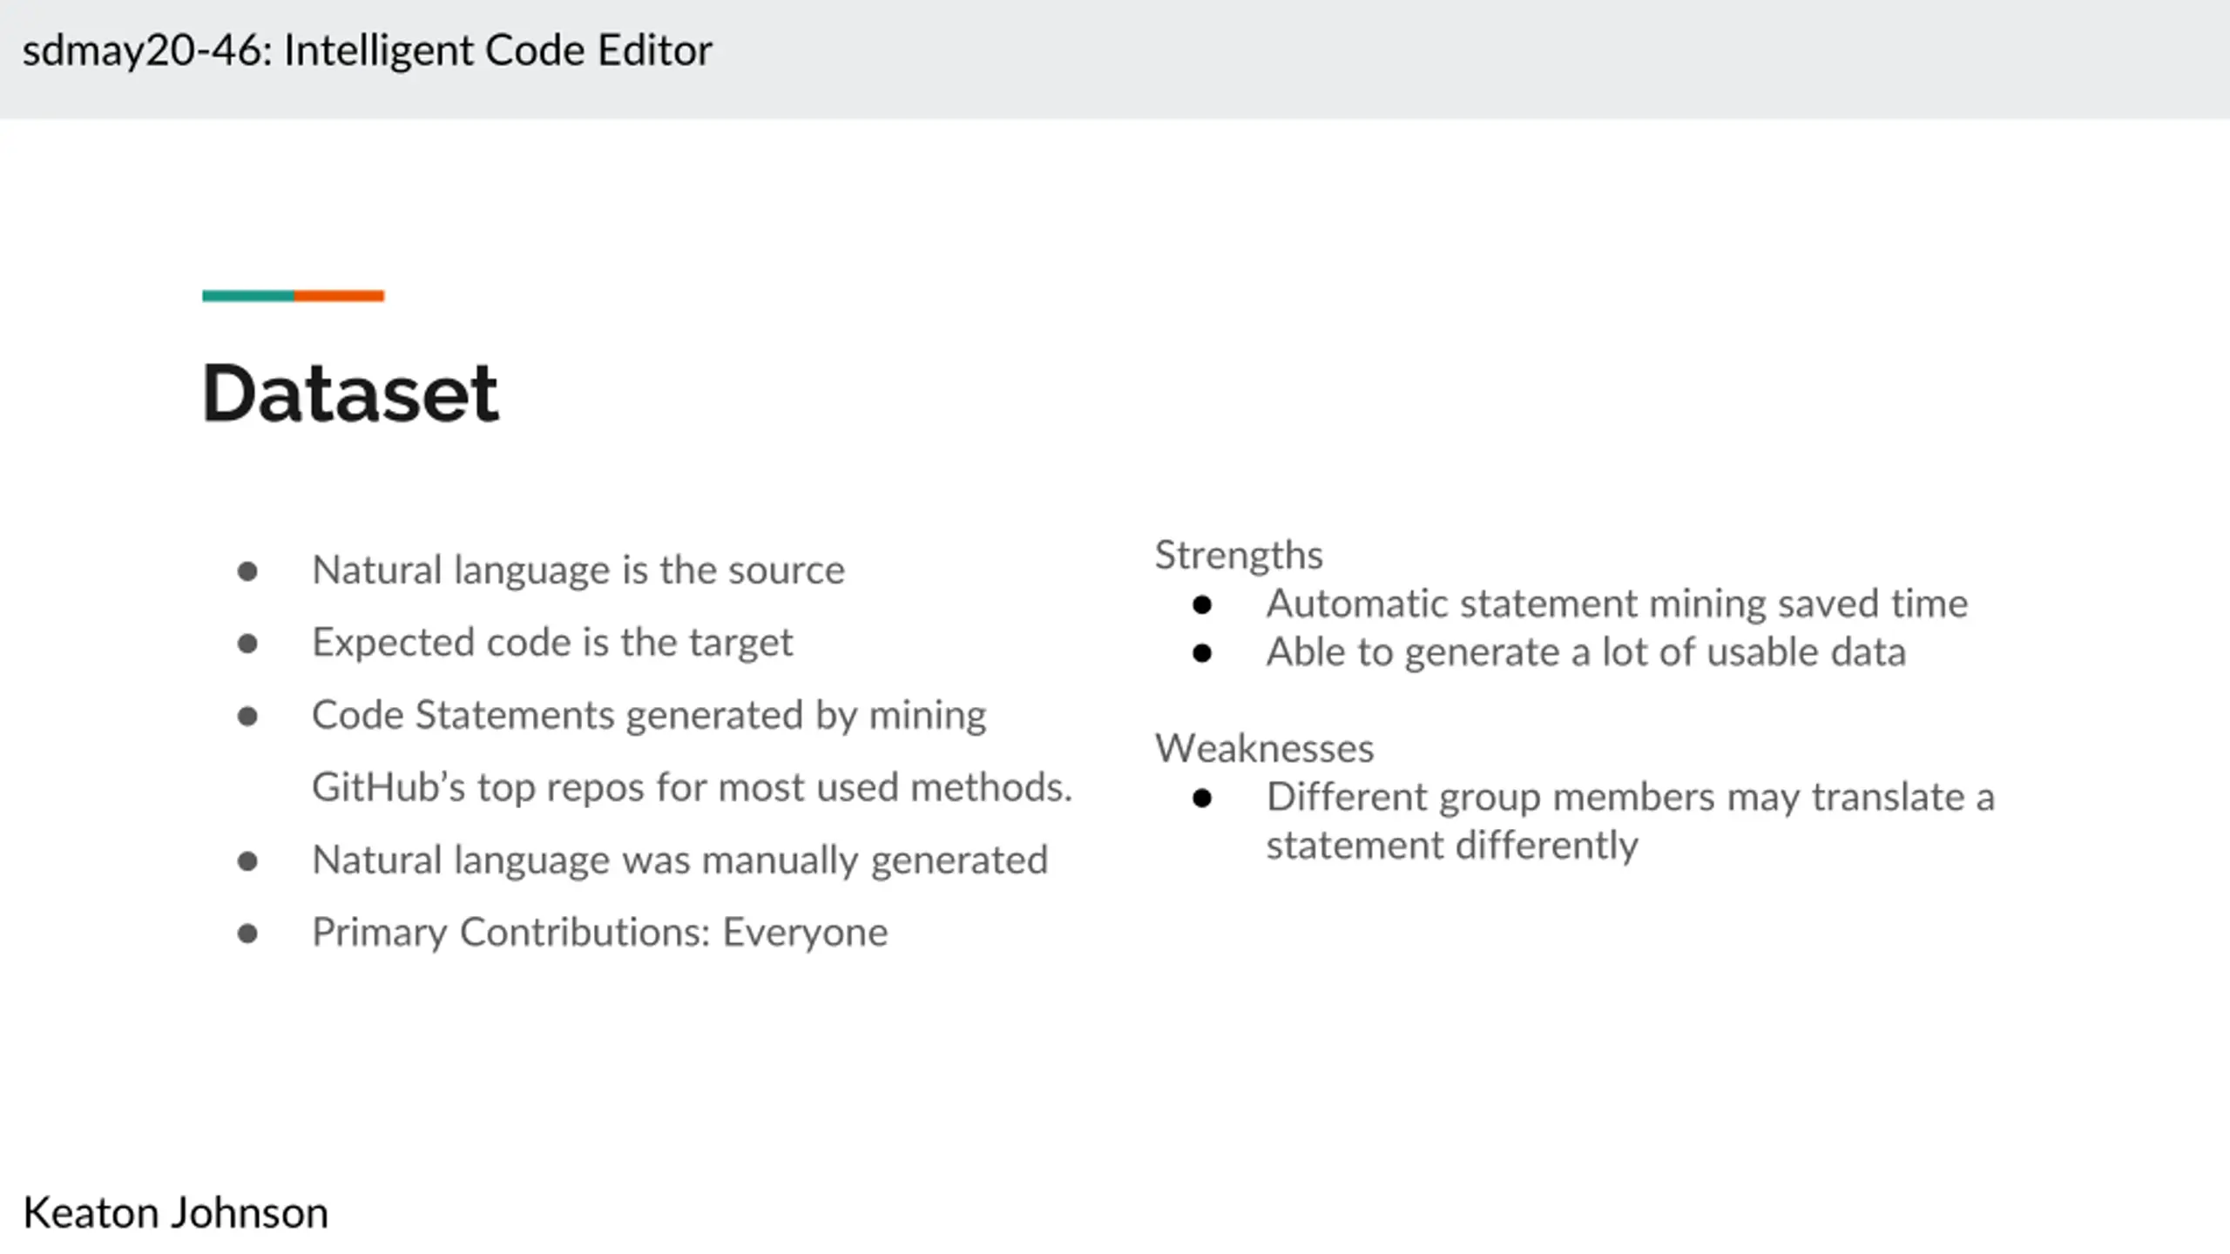
Task: Click the orange segment of the accent bar
Action: (x=339, y=296)
